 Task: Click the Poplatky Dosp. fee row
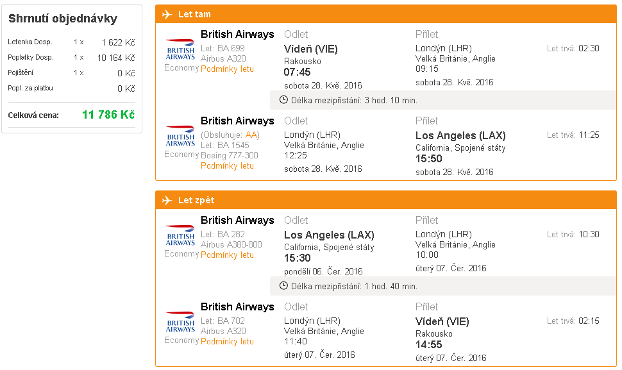point(71,58)
